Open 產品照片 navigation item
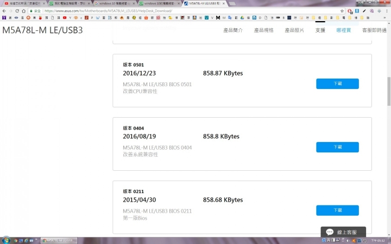The image size is (391, 244). click(x=294, y=30)
